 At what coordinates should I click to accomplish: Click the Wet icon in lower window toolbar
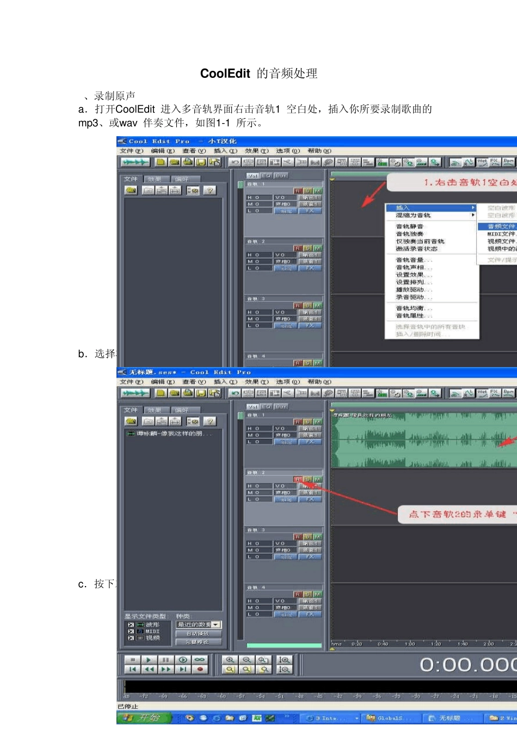[x=482, y=393]
